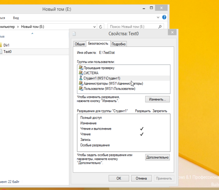The width and height of the screenshot is (219, 190).
Task: Open address bar history dropdown
Action: click(94, 27)
